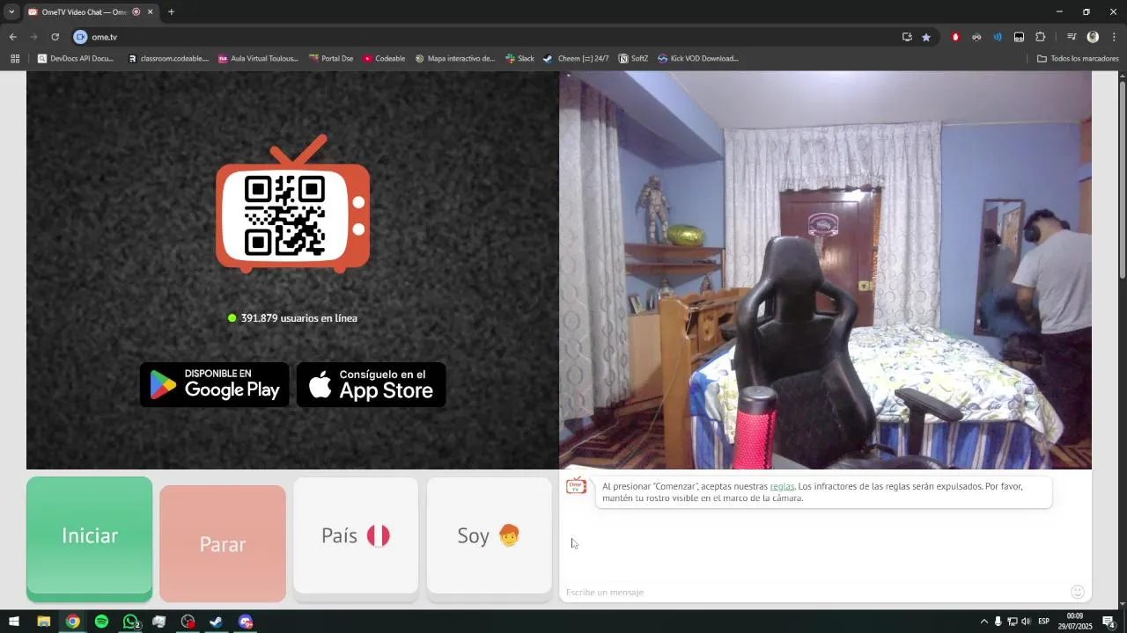Open the Slack bookmark
The height and width of the screenshot is (633, 1127).
pos(519,59)
